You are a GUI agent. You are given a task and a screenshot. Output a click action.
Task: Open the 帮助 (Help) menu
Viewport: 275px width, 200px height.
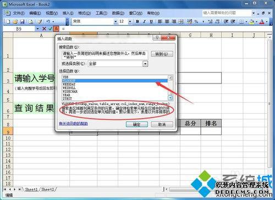[x=153, y=13]
